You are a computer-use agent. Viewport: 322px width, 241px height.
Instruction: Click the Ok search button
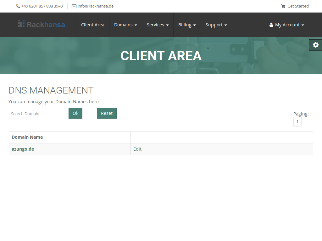(x=75, y=113)
